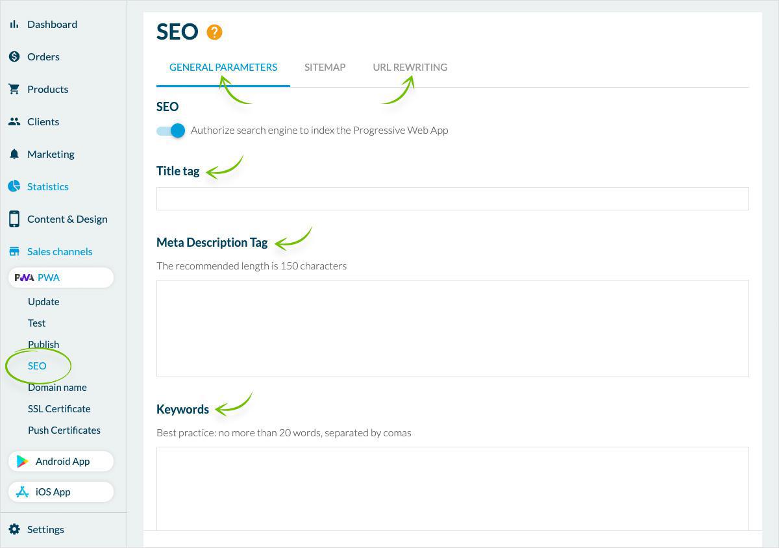779x548 pixels.
Task: Expand the Sales channels section
Action: [x=59, y=251]
